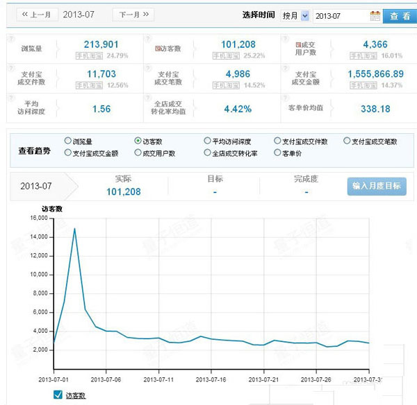Screen dimensions: 417x405
Task: Click the 2013-07-26 x-axis label
Action: [x=316, y=380]
